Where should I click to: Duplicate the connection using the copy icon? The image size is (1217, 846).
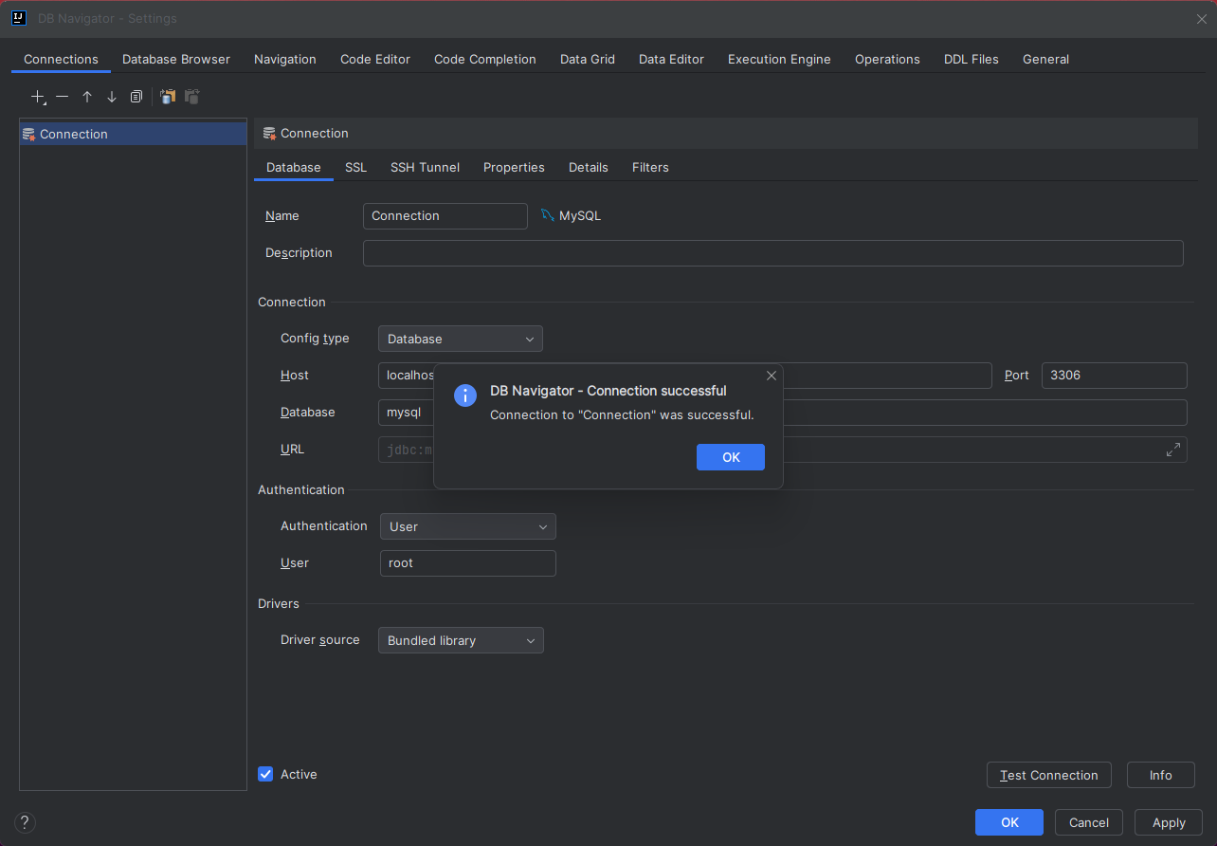pos(136,97)
